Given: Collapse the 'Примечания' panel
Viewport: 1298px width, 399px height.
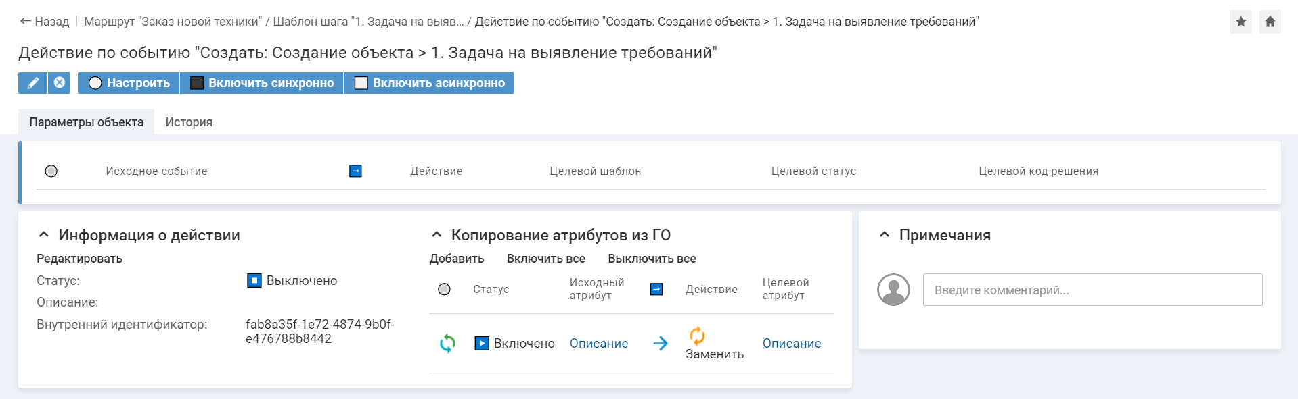Looking at the screenshot, I should [885, 235].
